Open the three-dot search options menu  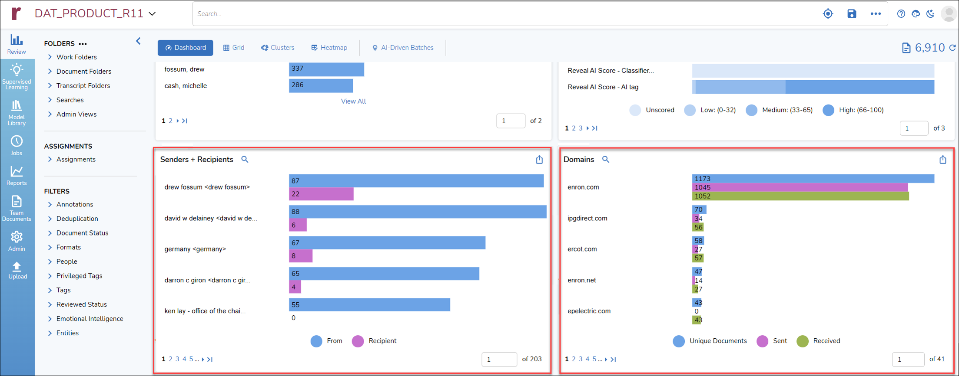pyautogui.click(x=876, y=13)
